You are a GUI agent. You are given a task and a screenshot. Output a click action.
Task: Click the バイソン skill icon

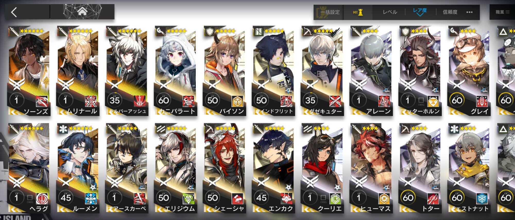(x=237, y=101)
